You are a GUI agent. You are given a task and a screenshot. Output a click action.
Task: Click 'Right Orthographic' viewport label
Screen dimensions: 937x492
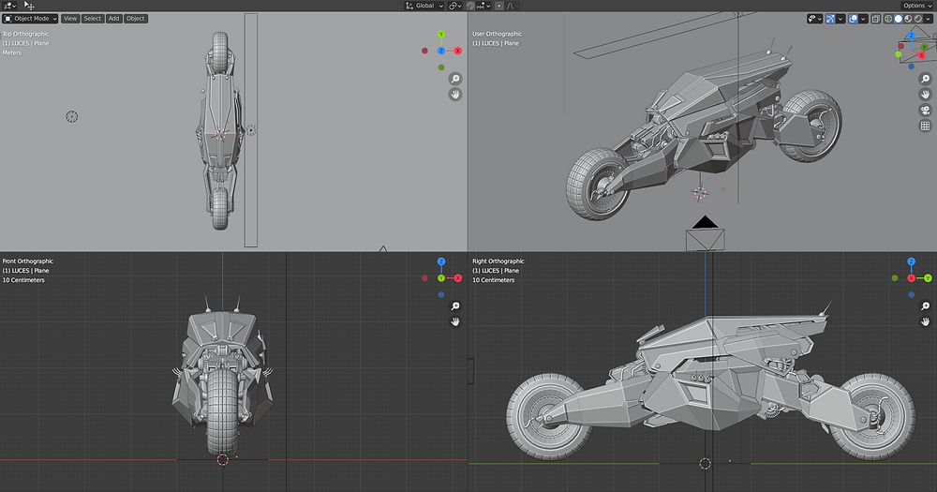point(498,261)
